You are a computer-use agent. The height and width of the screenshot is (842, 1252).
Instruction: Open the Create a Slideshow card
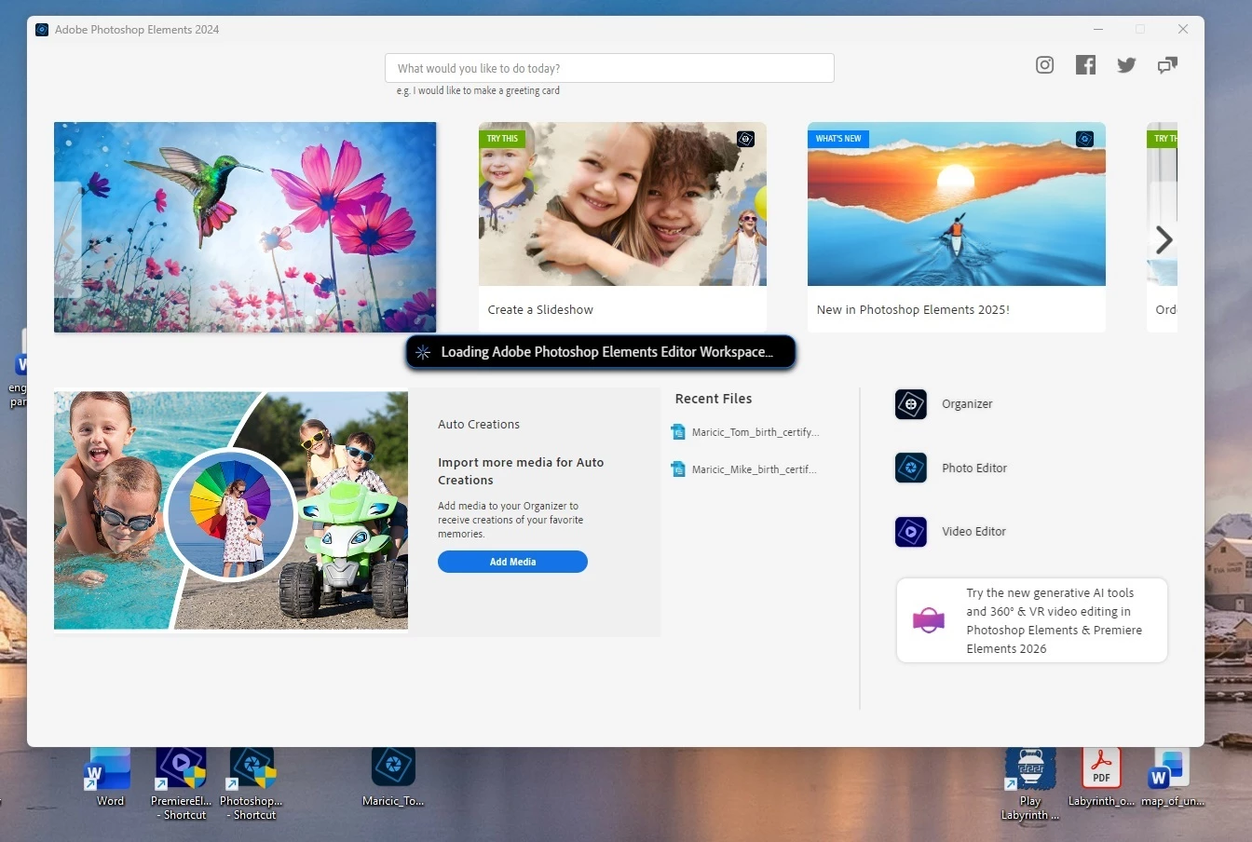point(622,226)
